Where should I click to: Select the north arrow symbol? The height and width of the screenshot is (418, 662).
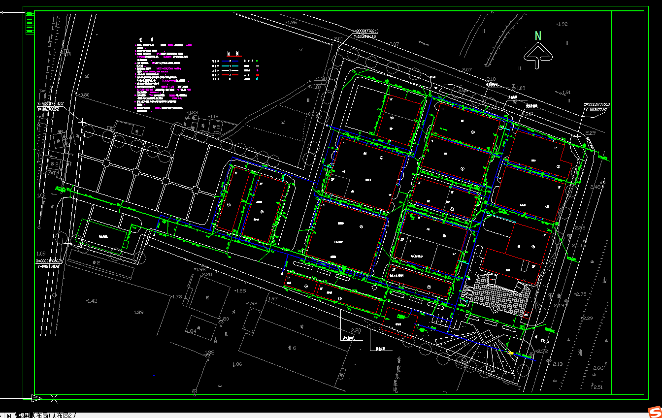point(538,55)
